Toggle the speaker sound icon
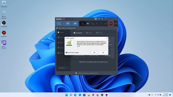 88,23
